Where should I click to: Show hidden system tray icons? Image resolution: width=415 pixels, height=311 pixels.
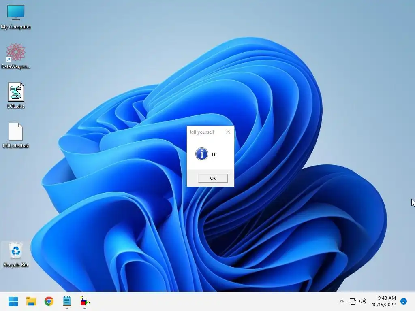(342, 301)
